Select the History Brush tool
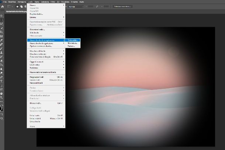 pyautogui.click(x=1, y=57)
